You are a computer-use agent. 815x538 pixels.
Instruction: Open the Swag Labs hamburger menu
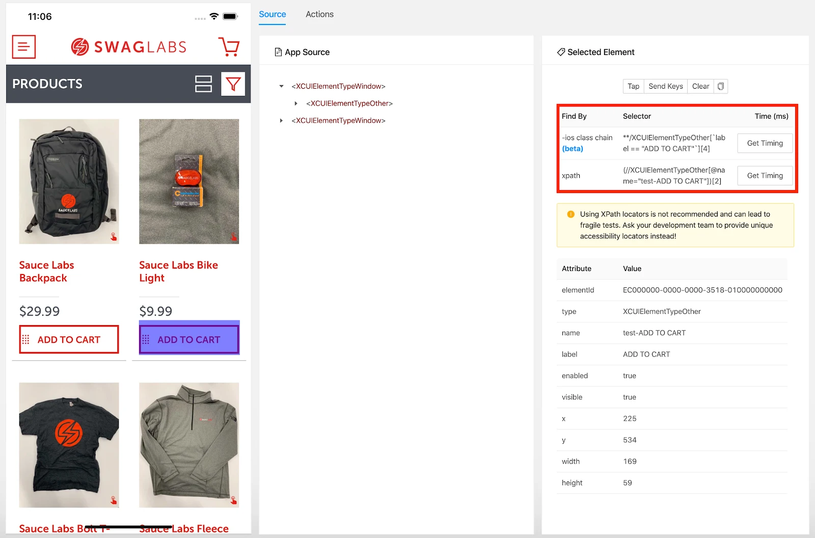tap(24, 47)
